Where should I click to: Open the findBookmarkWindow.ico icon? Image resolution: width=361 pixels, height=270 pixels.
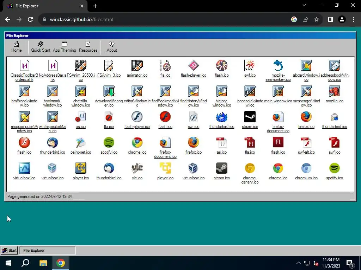coord(165,91)
